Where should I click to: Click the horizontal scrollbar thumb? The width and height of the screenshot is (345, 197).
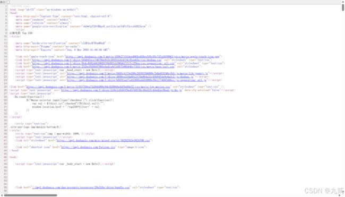tap(31, 195)
